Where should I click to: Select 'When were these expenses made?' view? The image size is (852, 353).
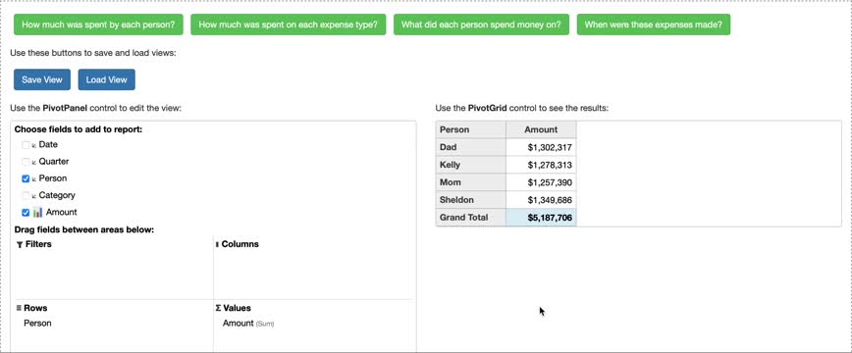pos(653,25)
